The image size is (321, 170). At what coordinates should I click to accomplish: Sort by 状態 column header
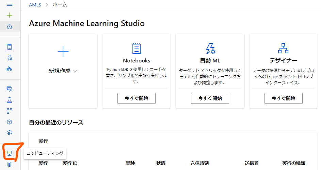161,163
